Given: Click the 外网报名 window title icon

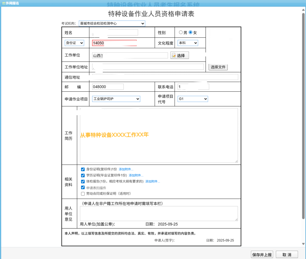Looking at the screenshot, I should [x=4, y=3].
